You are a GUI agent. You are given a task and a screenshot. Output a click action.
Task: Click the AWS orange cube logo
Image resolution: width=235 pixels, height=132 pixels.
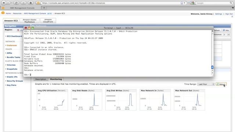point(3,13)
